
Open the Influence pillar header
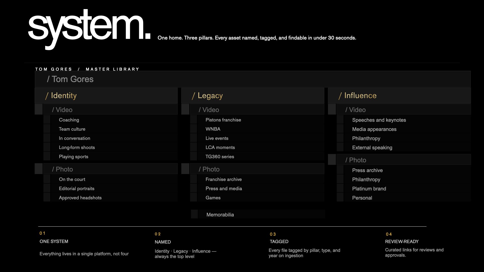click(x=360, y=96)
